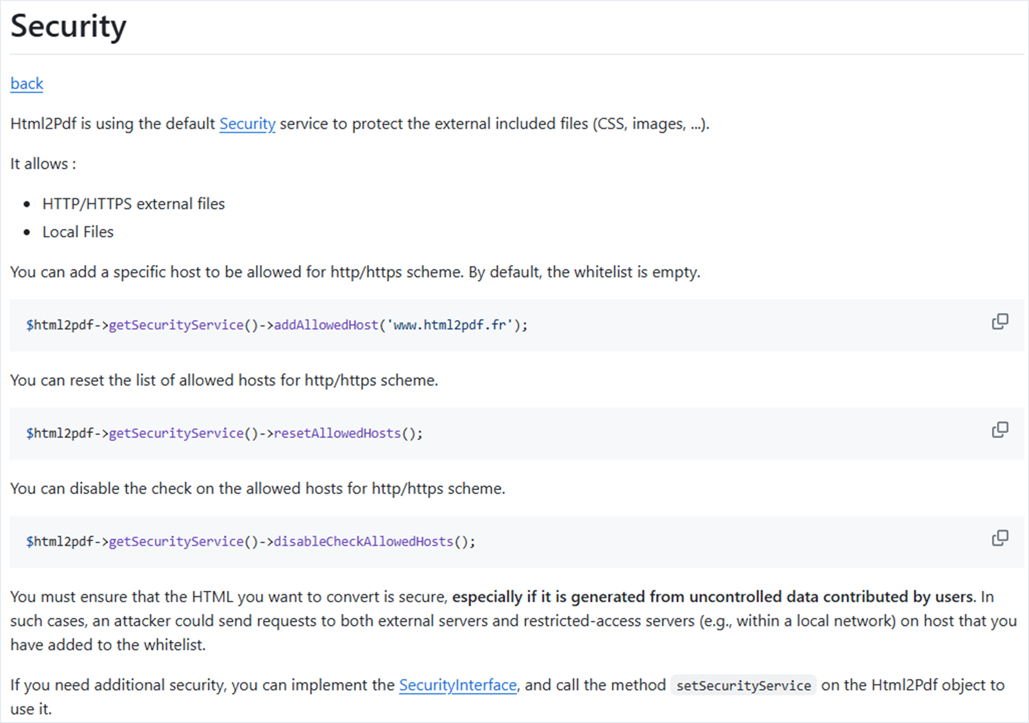Click the "Html2Pdf is using the default" text
Screen dimensions: 1029x723
click(x=112, y=124)
